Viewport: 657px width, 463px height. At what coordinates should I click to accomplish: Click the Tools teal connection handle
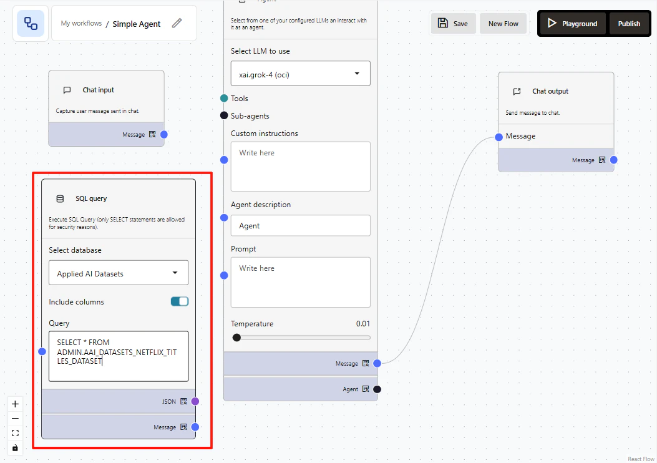(x=224, y=99)
